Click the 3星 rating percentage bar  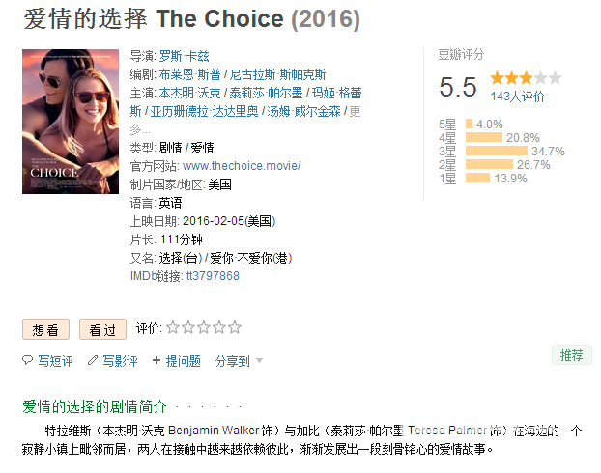[x=497, y=151]
